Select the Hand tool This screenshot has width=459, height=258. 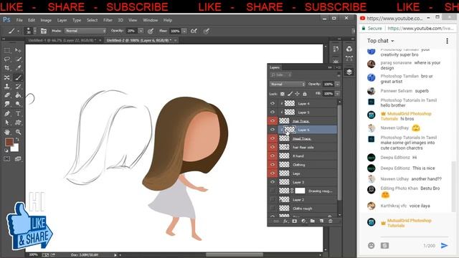pyautogui.click(x=7, y=132)
